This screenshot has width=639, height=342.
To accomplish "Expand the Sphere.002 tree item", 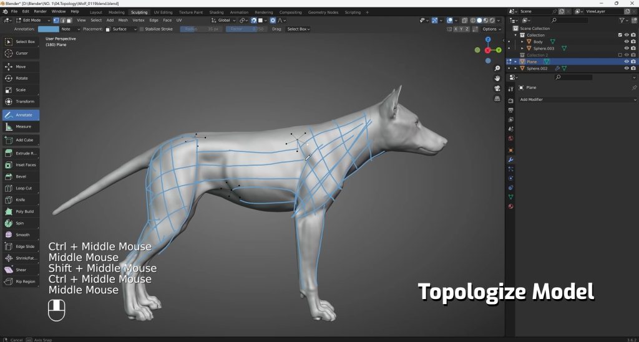I will pos(516,69).
